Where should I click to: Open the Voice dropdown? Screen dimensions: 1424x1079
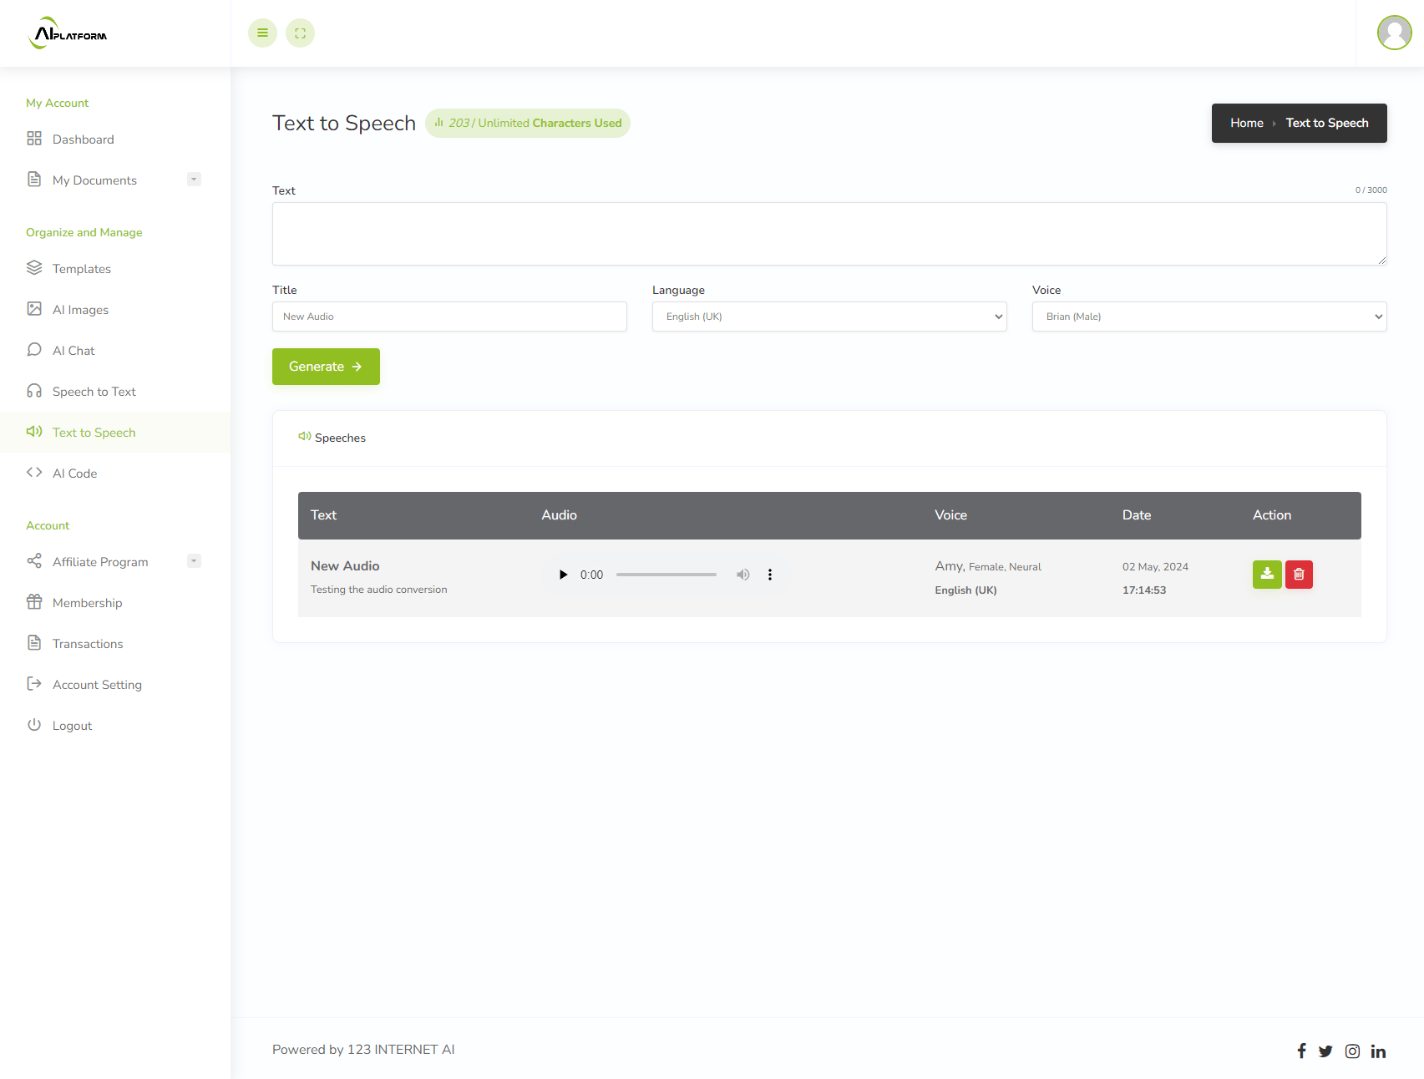click(x=1209, y=317)
